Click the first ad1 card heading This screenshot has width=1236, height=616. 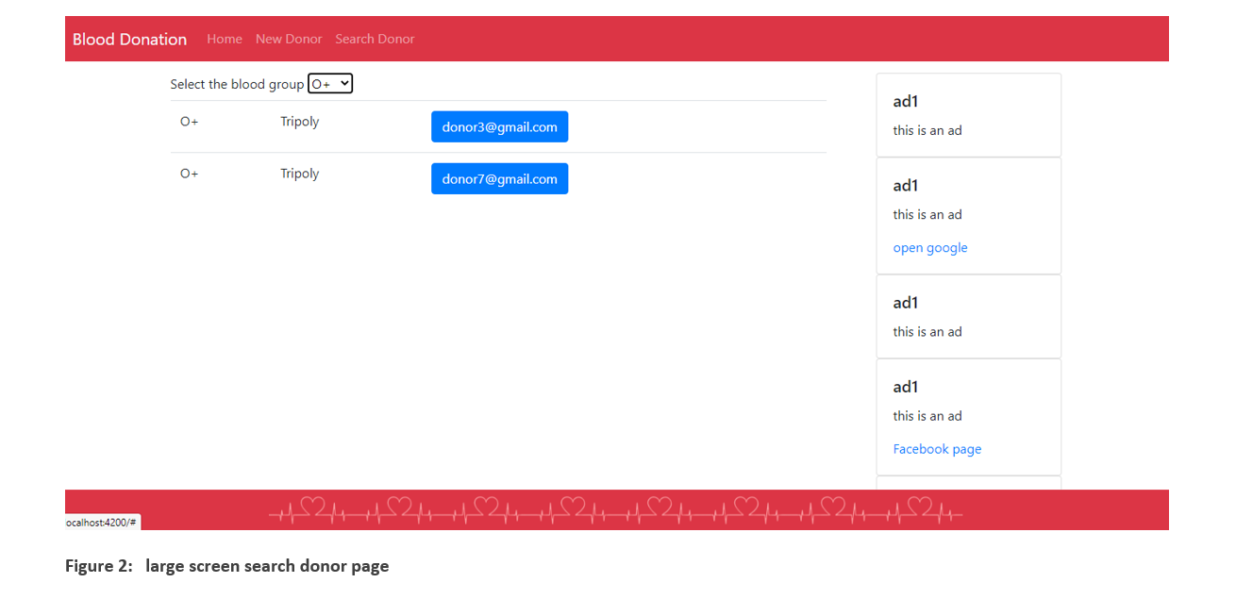click(x=905, y=101)
